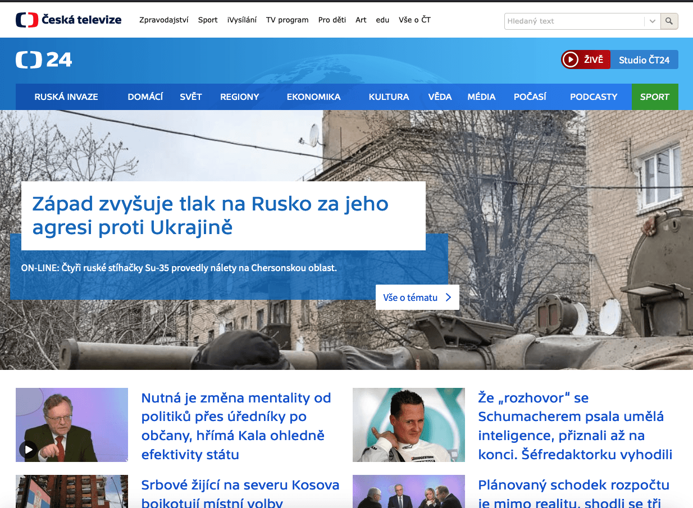Open Zpravodajství in the top menu

164,20
